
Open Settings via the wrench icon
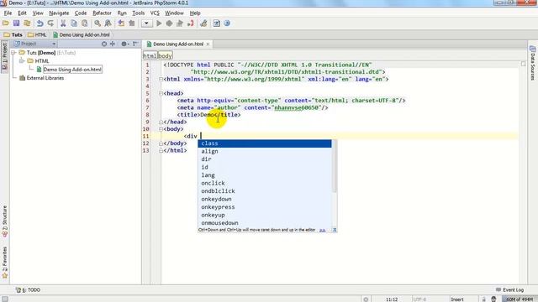203,23
